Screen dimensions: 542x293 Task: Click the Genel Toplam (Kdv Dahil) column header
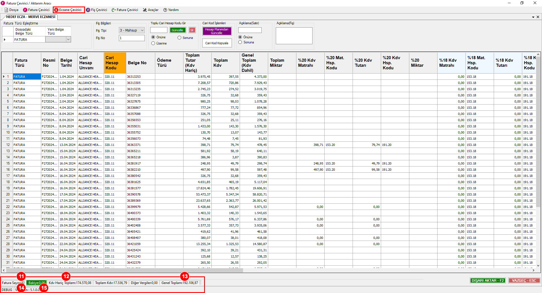tap(254, 63)
